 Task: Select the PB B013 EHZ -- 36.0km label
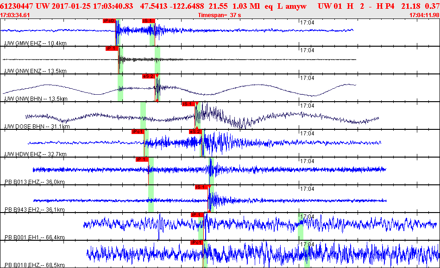pyautogui.click(x=35, y=182)
